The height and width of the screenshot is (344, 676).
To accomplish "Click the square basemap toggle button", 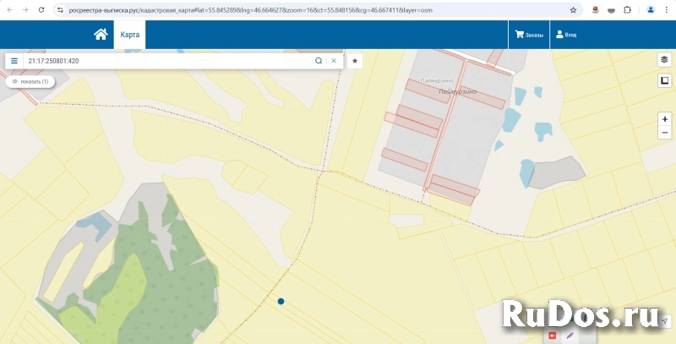I will pos(665,80).
